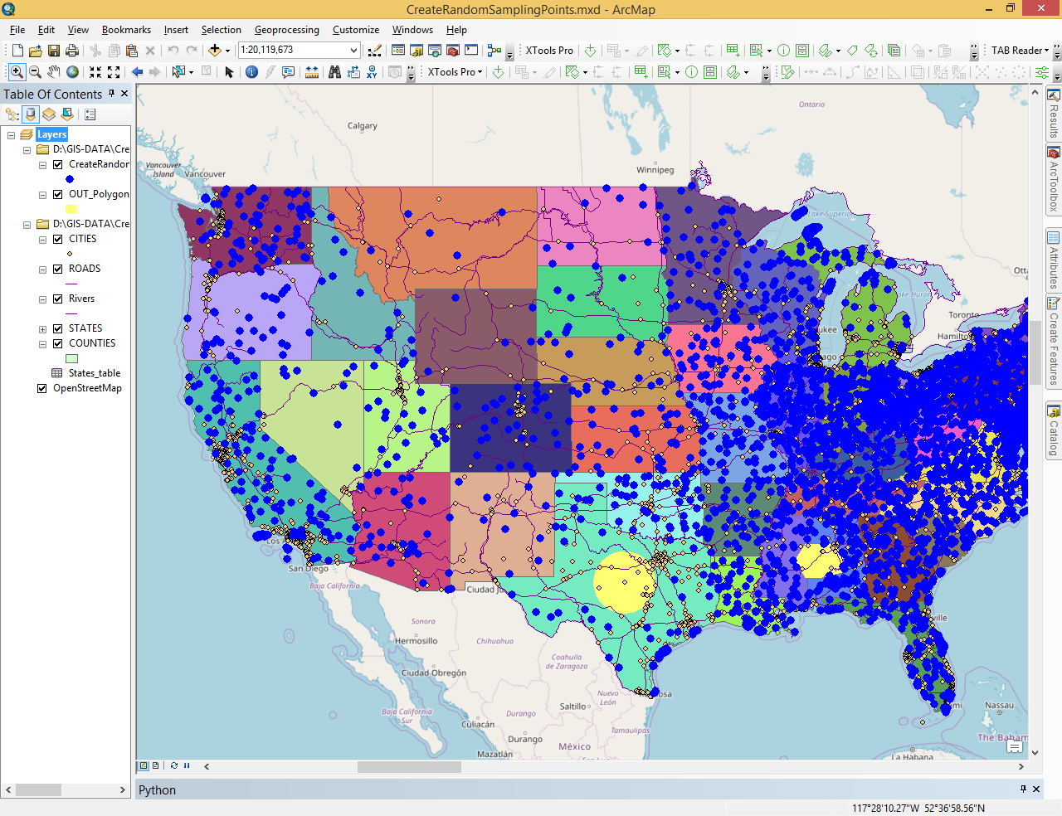Open the Measure ruler tool
Viewport: 1062px width, 816px height.
(x=312, y=72)
